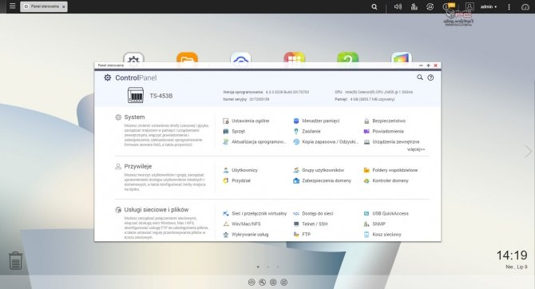
Task: Open Urządzenia zewnętrzne
Action: point(392,142)
